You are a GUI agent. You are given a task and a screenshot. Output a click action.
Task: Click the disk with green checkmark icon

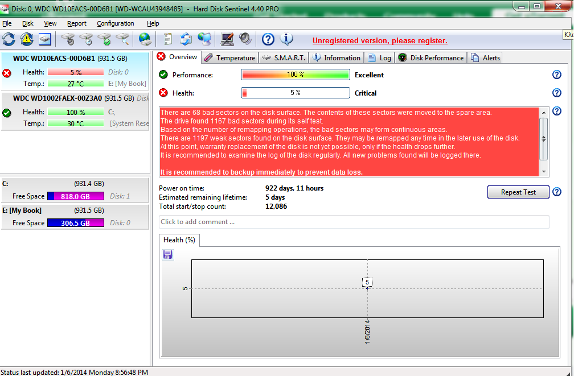tap(105, 39)
